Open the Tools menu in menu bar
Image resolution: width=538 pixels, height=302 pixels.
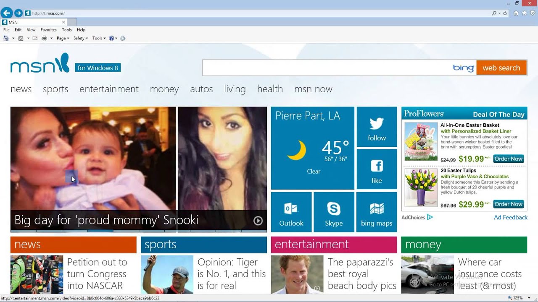tap(67, 30)
